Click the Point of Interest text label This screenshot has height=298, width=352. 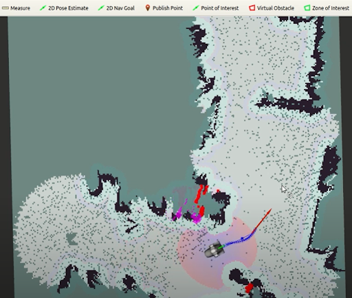[x=220, y=8]
